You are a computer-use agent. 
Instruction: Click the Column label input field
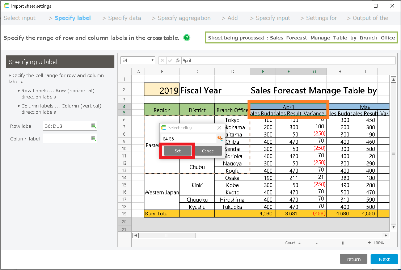tap(66, 139)
